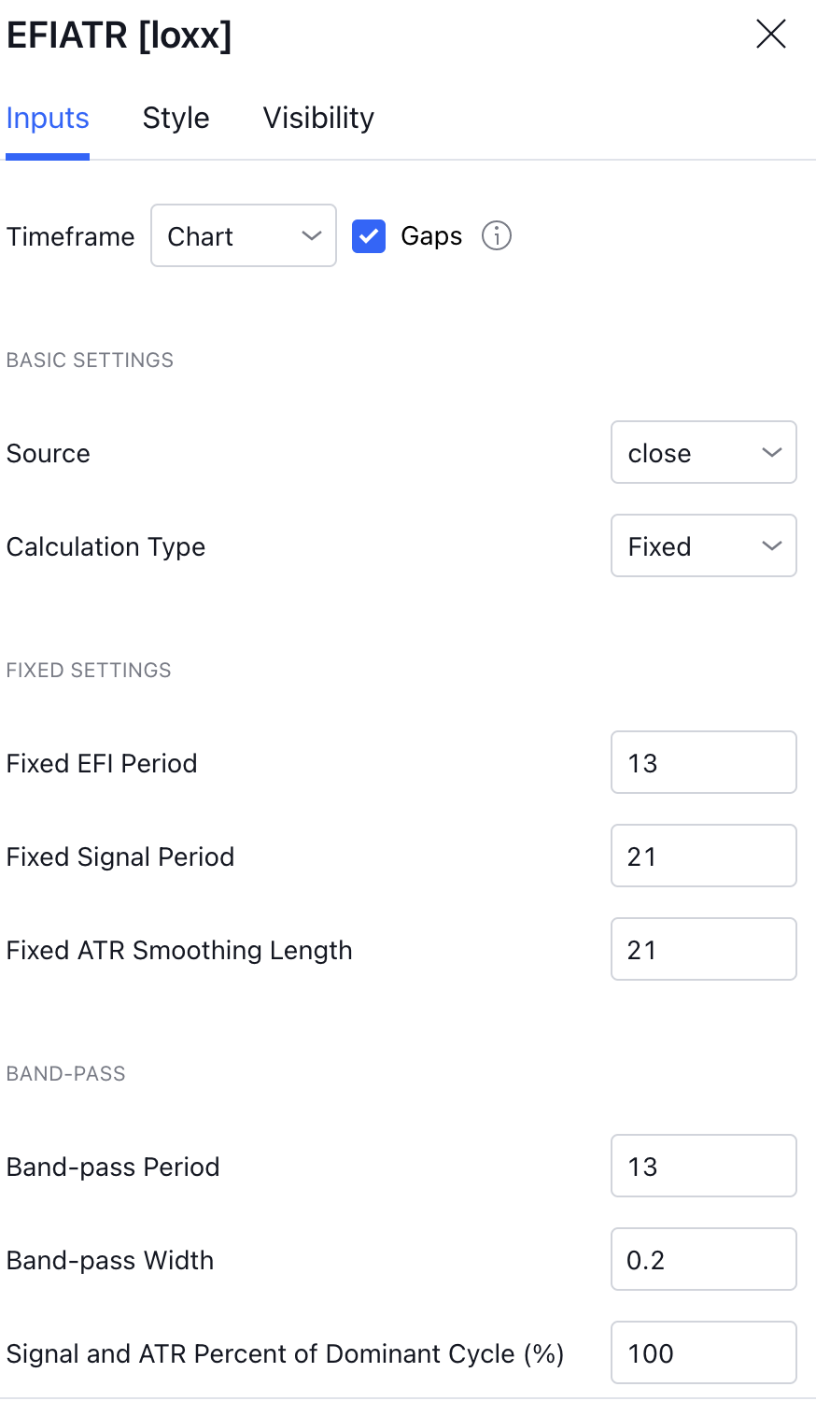Viewport: 816px width, 1401px height.
Task: Focus the Band-pass Width input
Action: pyautogui.click(x=703, y=1260)
